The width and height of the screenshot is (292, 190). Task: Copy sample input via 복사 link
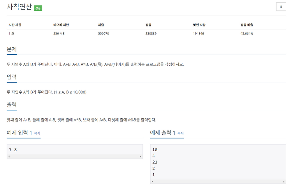tap(37, 133)
